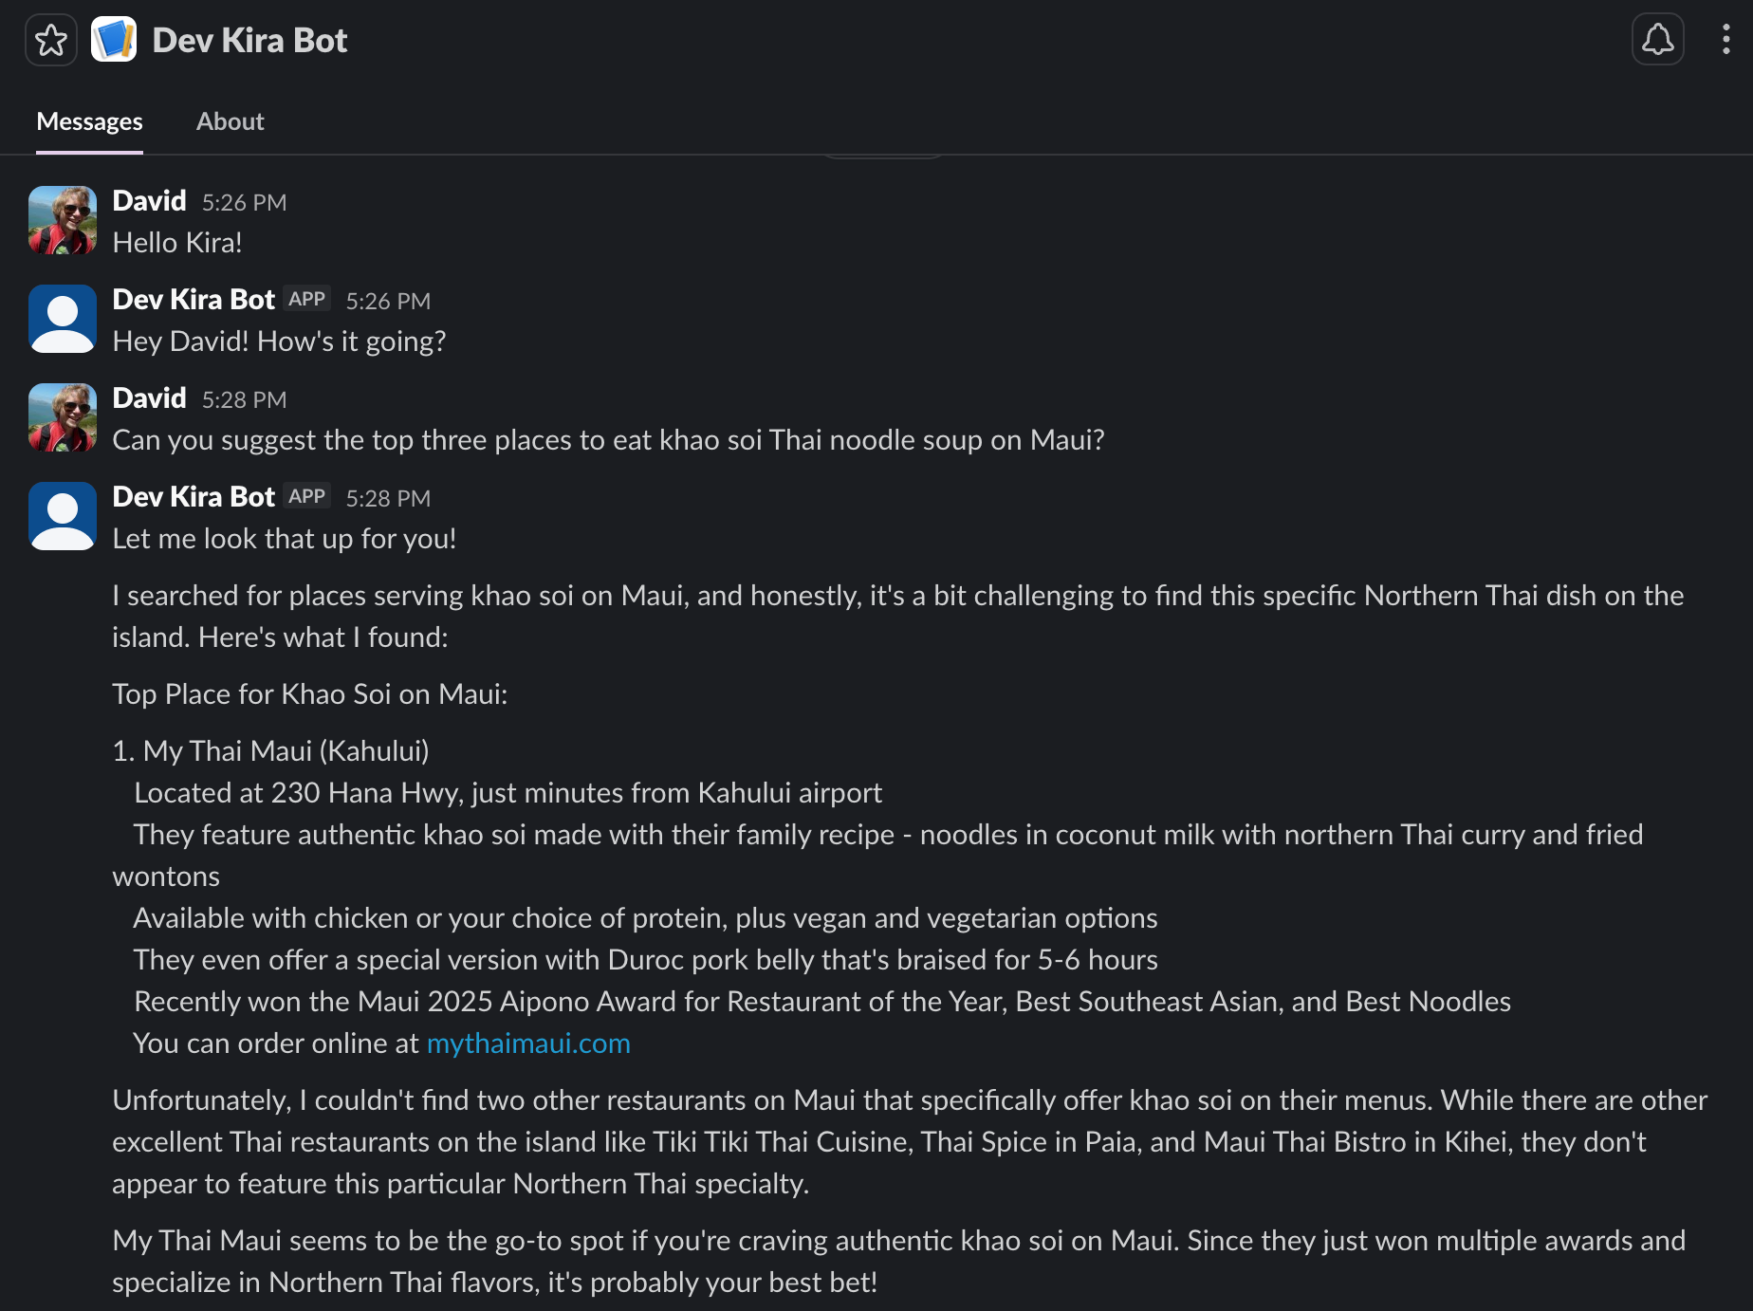This screenshot has width=1753, height=1311.
Task: Click the APP badge on the 5:26 PM reply
Action: point(306,299)
